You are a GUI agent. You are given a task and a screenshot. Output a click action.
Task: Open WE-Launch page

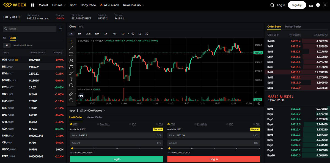(109, 5)
